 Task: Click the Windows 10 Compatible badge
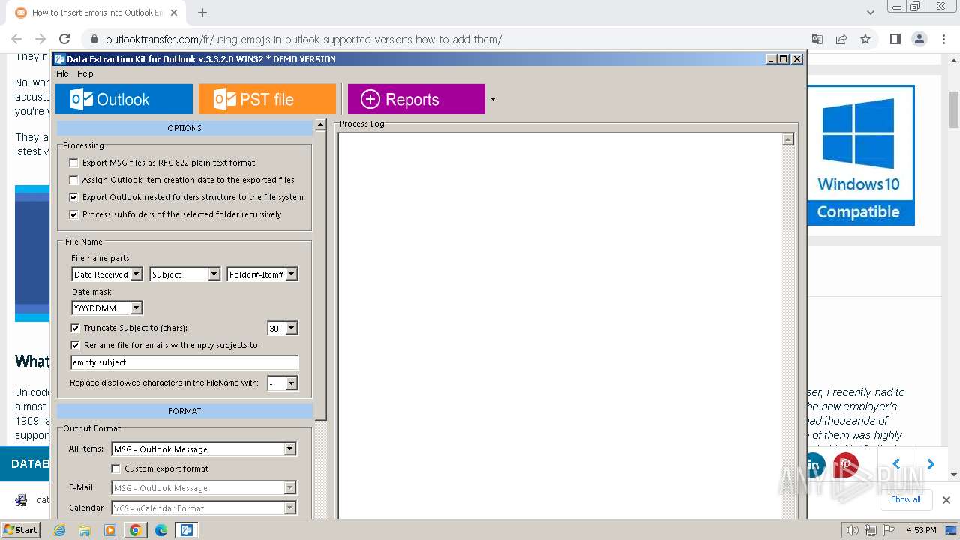coord(861,155)
